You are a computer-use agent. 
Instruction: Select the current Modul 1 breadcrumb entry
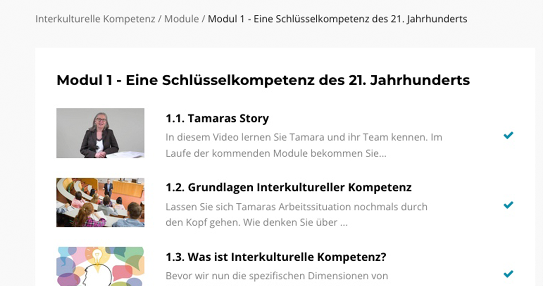click(337, 19)
